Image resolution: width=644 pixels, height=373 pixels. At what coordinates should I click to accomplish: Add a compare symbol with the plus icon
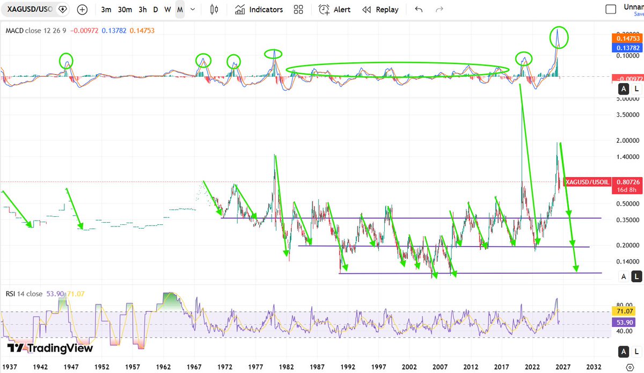[82, 9]
